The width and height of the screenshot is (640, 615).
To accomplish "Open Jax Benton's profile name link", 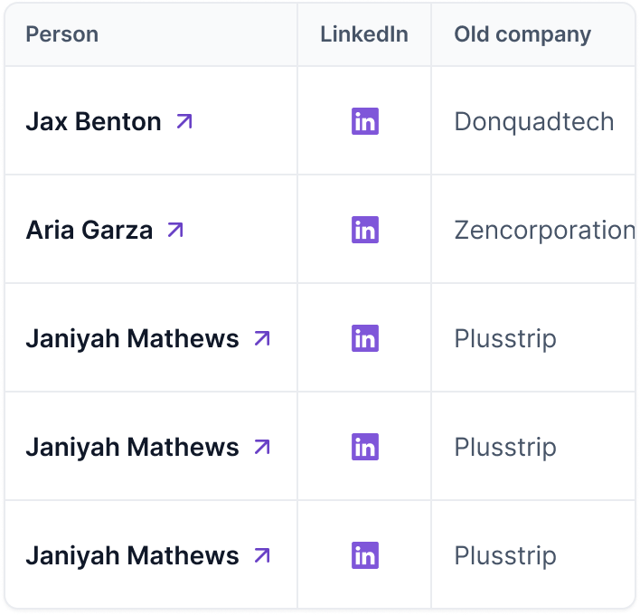I will click(93, 122).
